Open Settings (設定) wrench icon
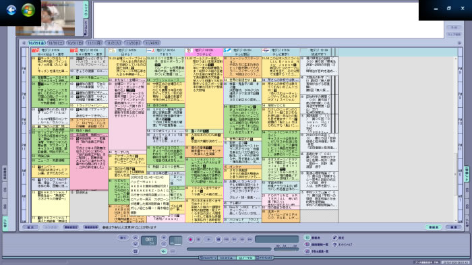 click(334, 237)
